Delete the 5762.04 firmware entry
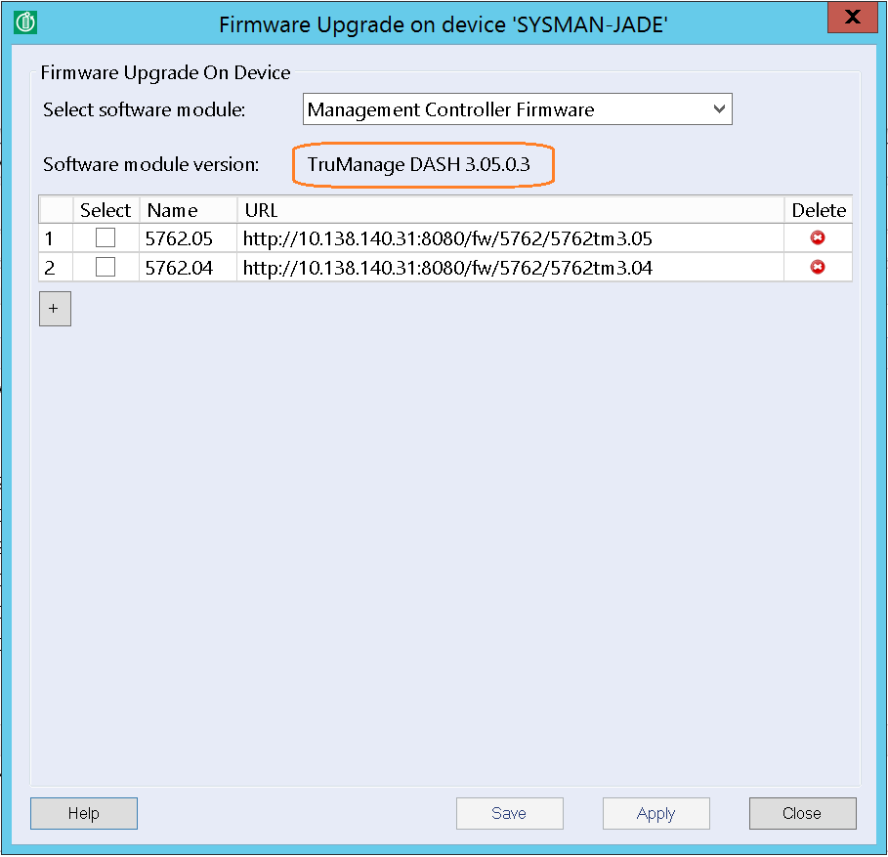The width and height of the screenshot is (888, 857). [x=818, y=267]
